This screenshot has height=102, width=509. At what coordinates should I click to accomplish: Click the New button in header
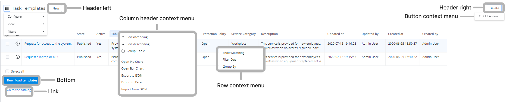(x=56, y=8)
